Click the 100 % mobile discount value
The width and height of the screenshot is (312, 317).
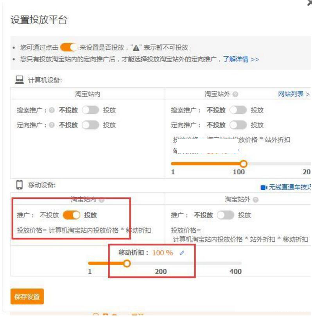point(163,253)
